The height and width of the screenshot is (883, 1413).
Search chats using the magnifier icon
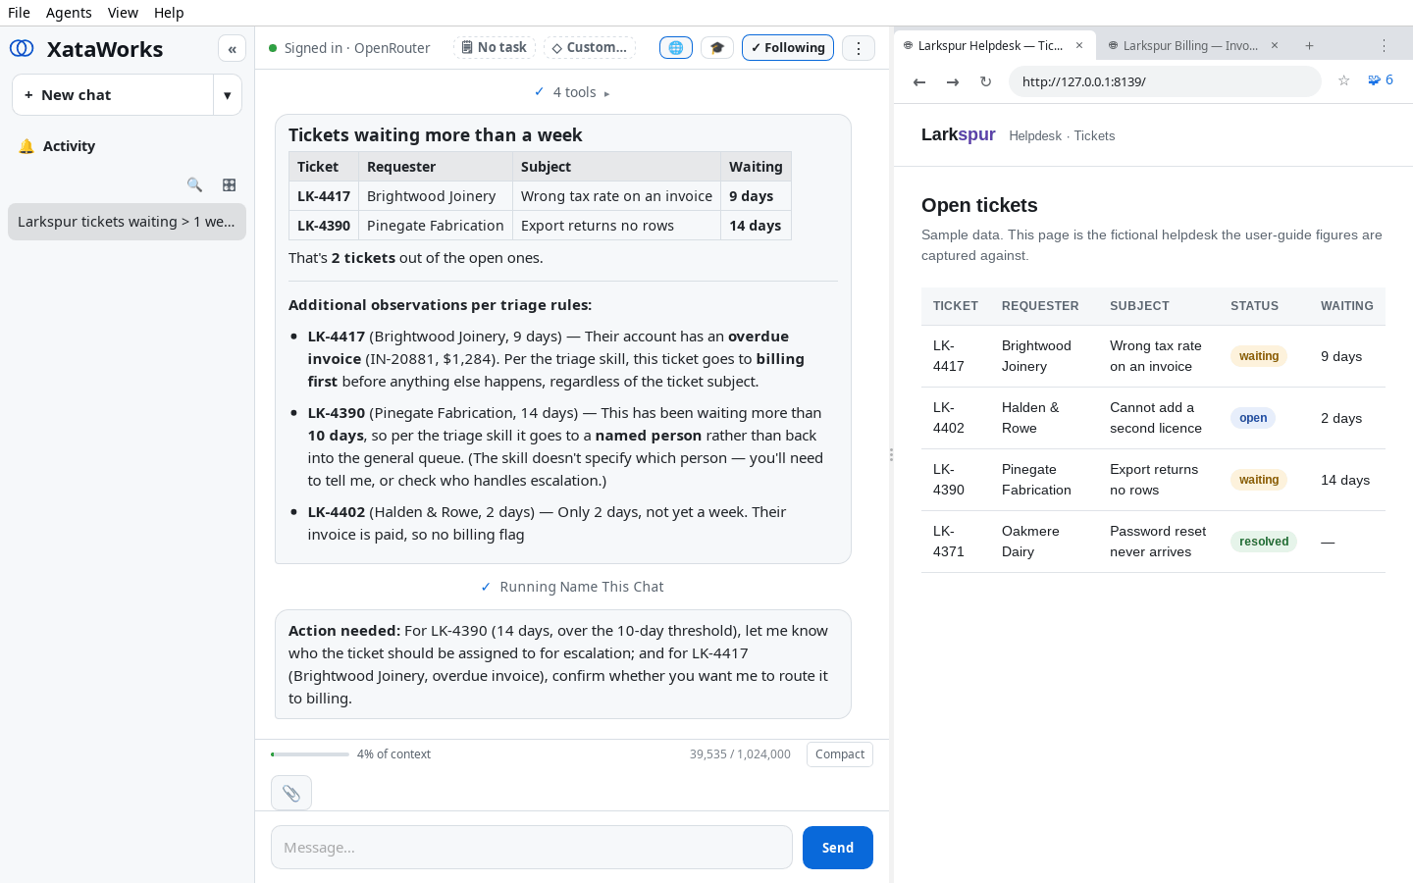[x=194, y=184]
